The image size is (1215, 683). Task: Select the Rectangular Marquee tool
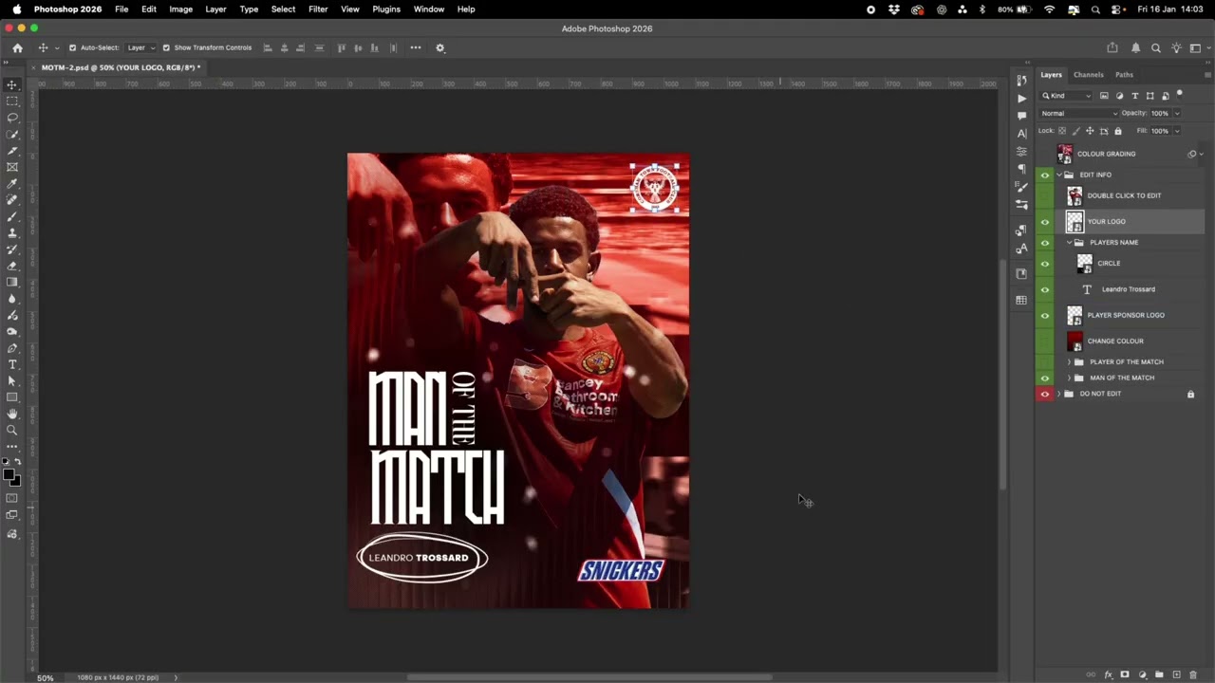(12, 102)
